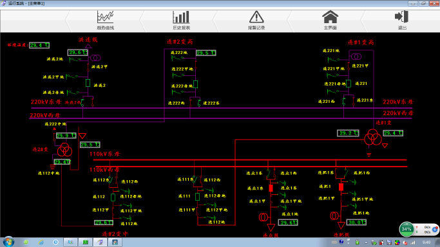Toggle the 连221 green circuit breaker
The height and width of the screenshot is (247, 440).
tap(349, 84)
